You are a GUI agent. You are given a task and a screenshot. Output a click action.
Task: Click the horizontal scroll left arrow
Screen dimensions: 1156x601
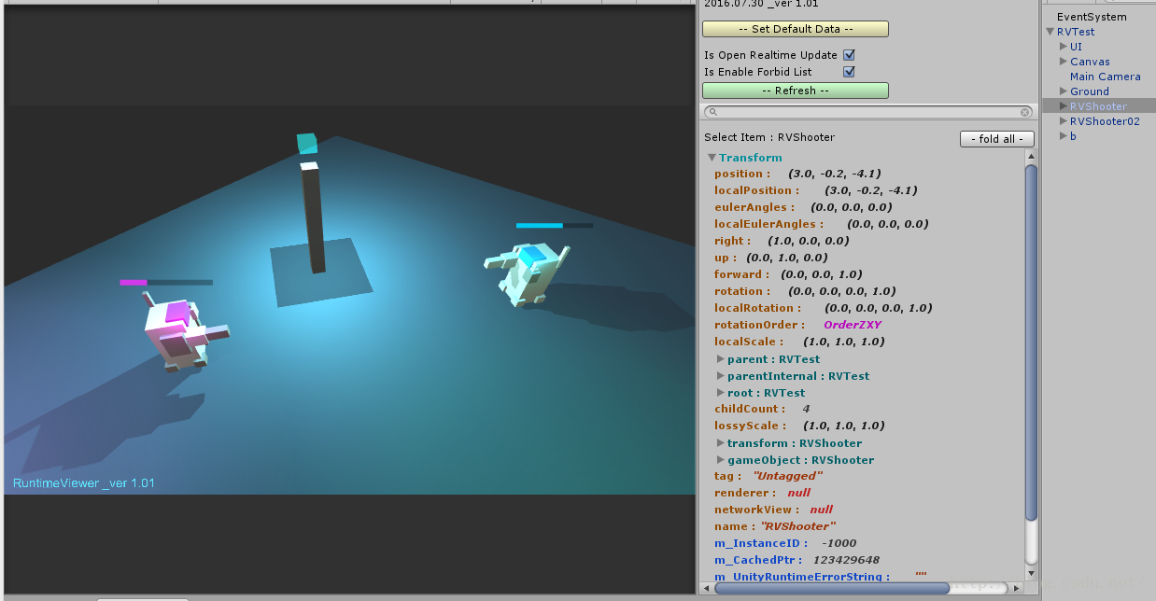click(x=706, y=588)
